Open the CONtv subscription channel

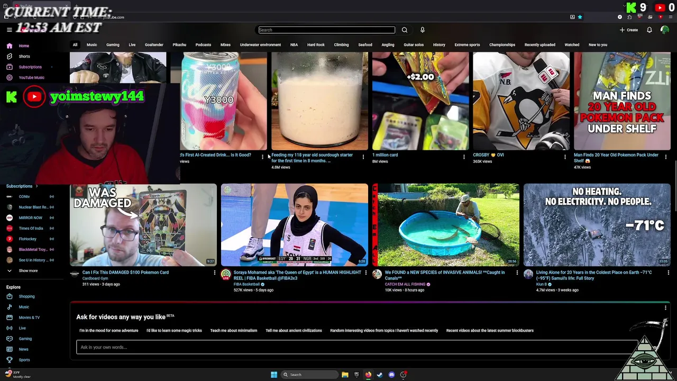(24, 197)
